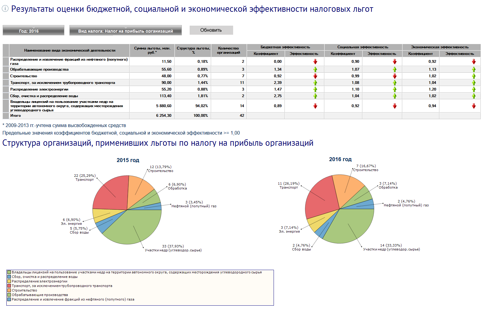Click budget efficiency red arrow in Владельцы лицензий row
Viewport: 488px width, 312px height.
point(315,106)
